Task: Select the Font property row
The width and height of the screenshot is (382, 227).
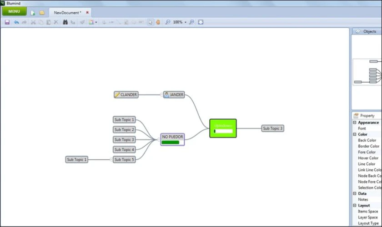Action: 367,128
